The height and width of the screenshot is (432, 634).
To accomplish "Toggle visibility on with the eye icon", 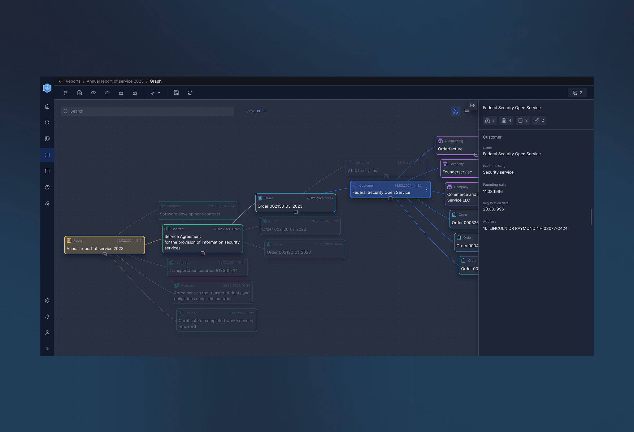I will tap(93, 93).
